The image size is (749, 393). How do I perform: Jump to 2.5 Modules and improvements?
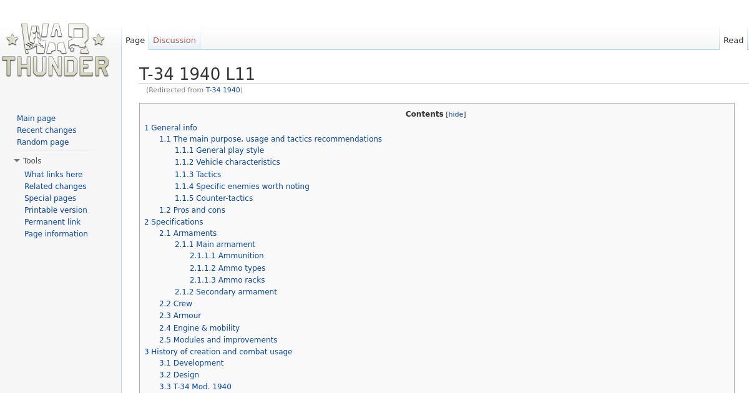[x=218, y=340]
